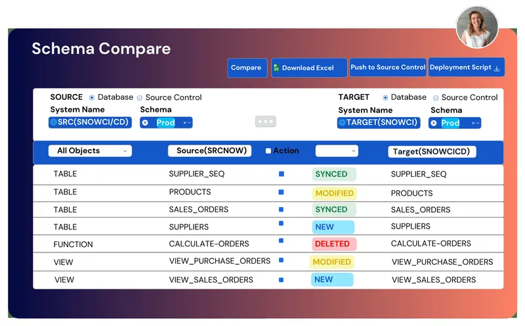Click the three-dots button between source and target
Viewport: 525px width, 326px height.
pos(266,122)
